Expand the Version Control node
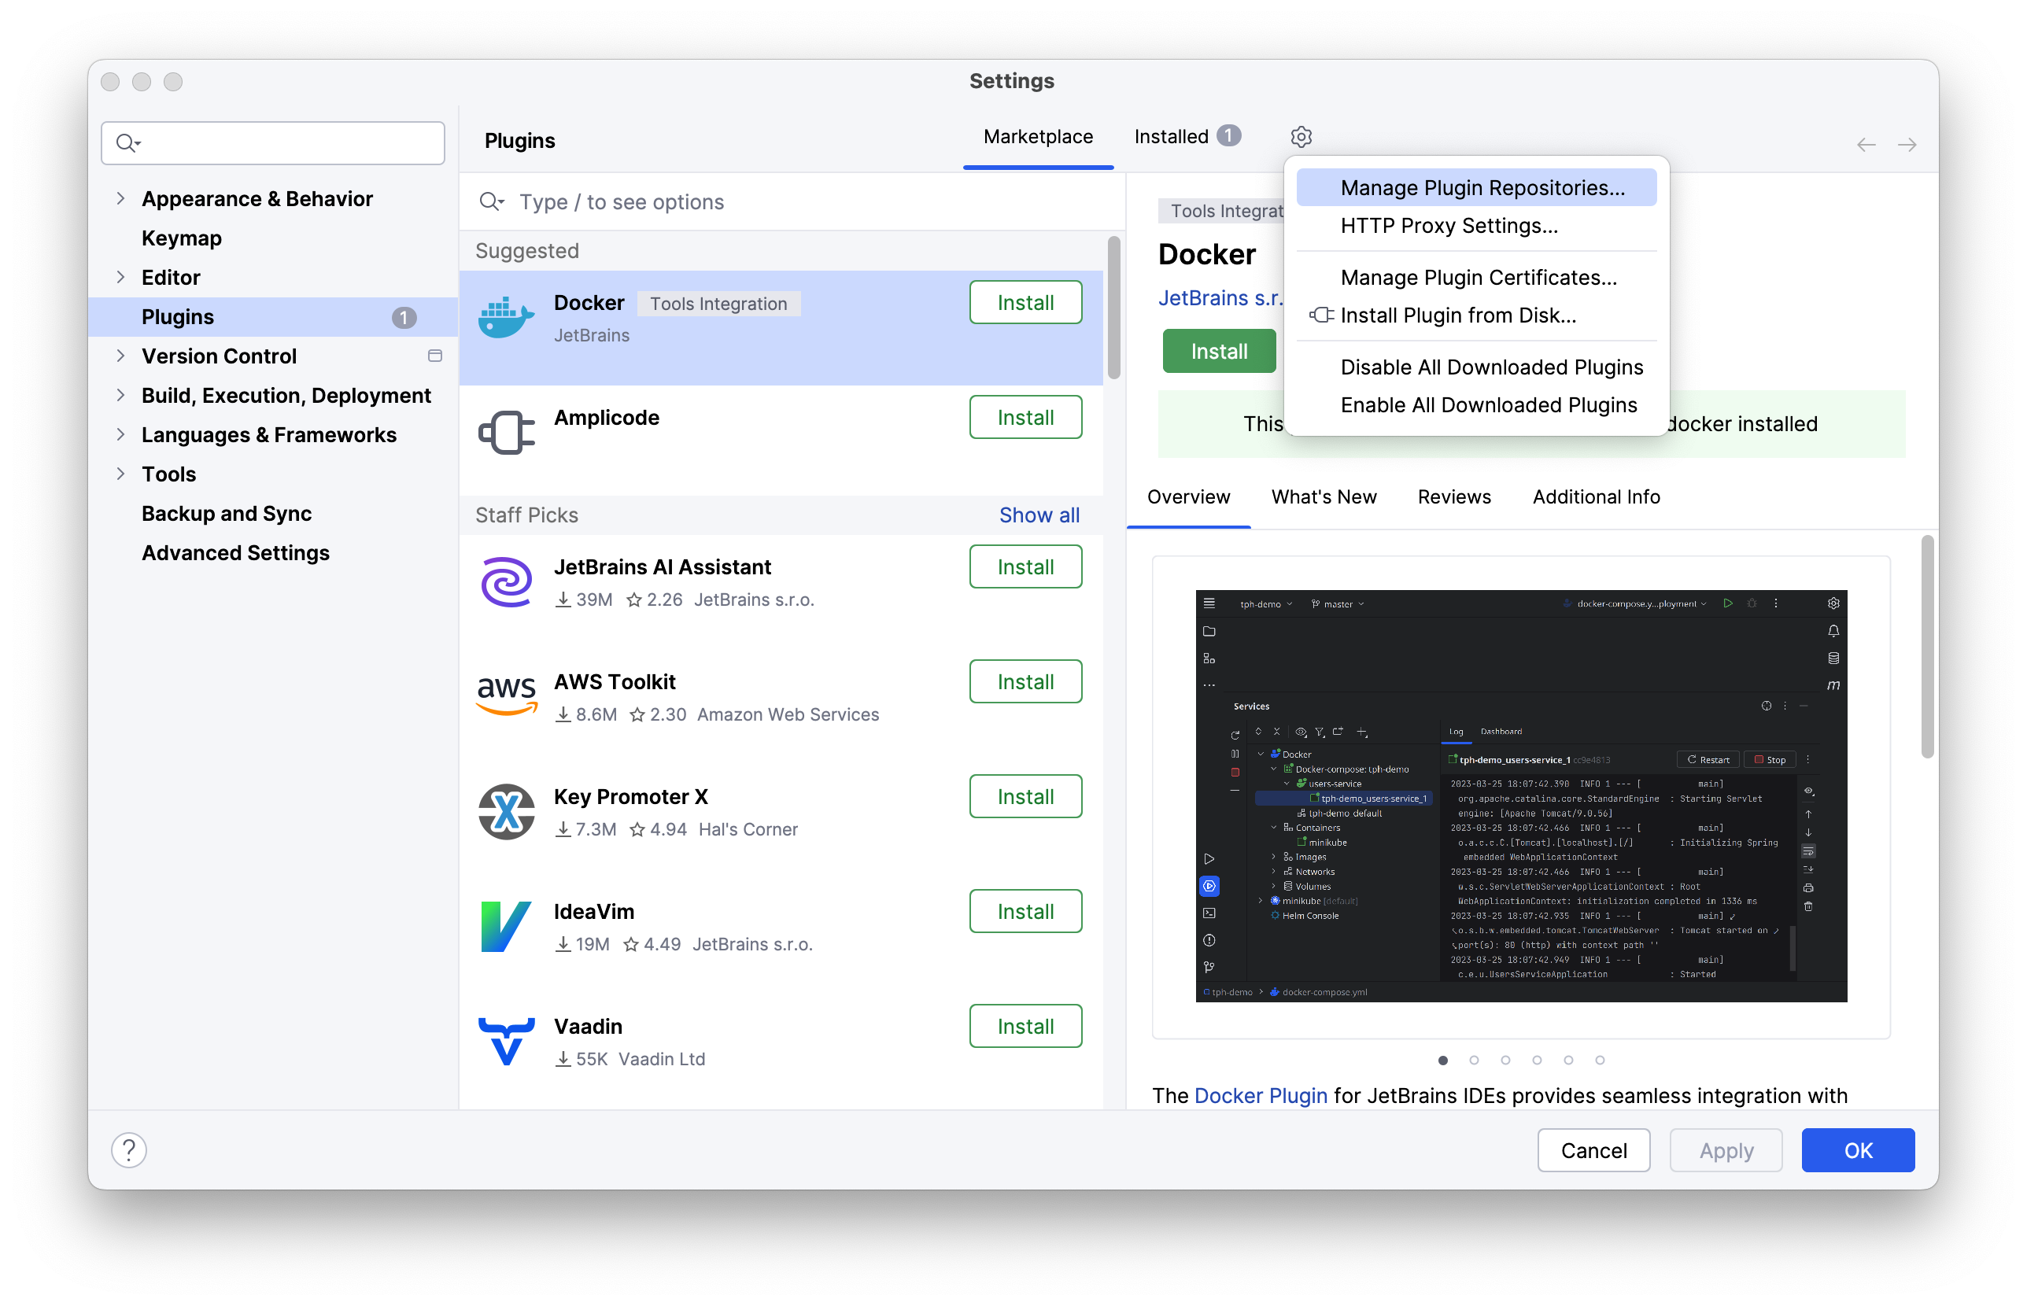Image resolution: width=2027 pixels, height=1306 pixels. (x=120, y=356)
